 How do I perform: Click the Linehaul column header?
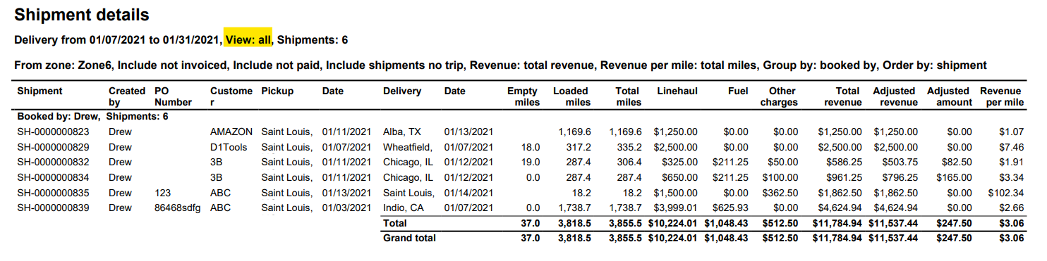click(x=677, y=91)
